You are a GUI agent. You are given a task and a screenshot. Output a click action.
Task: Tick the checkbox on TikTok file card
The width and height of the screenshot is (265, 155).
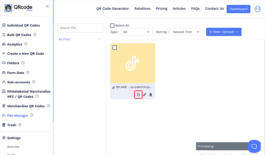point(115,48)
